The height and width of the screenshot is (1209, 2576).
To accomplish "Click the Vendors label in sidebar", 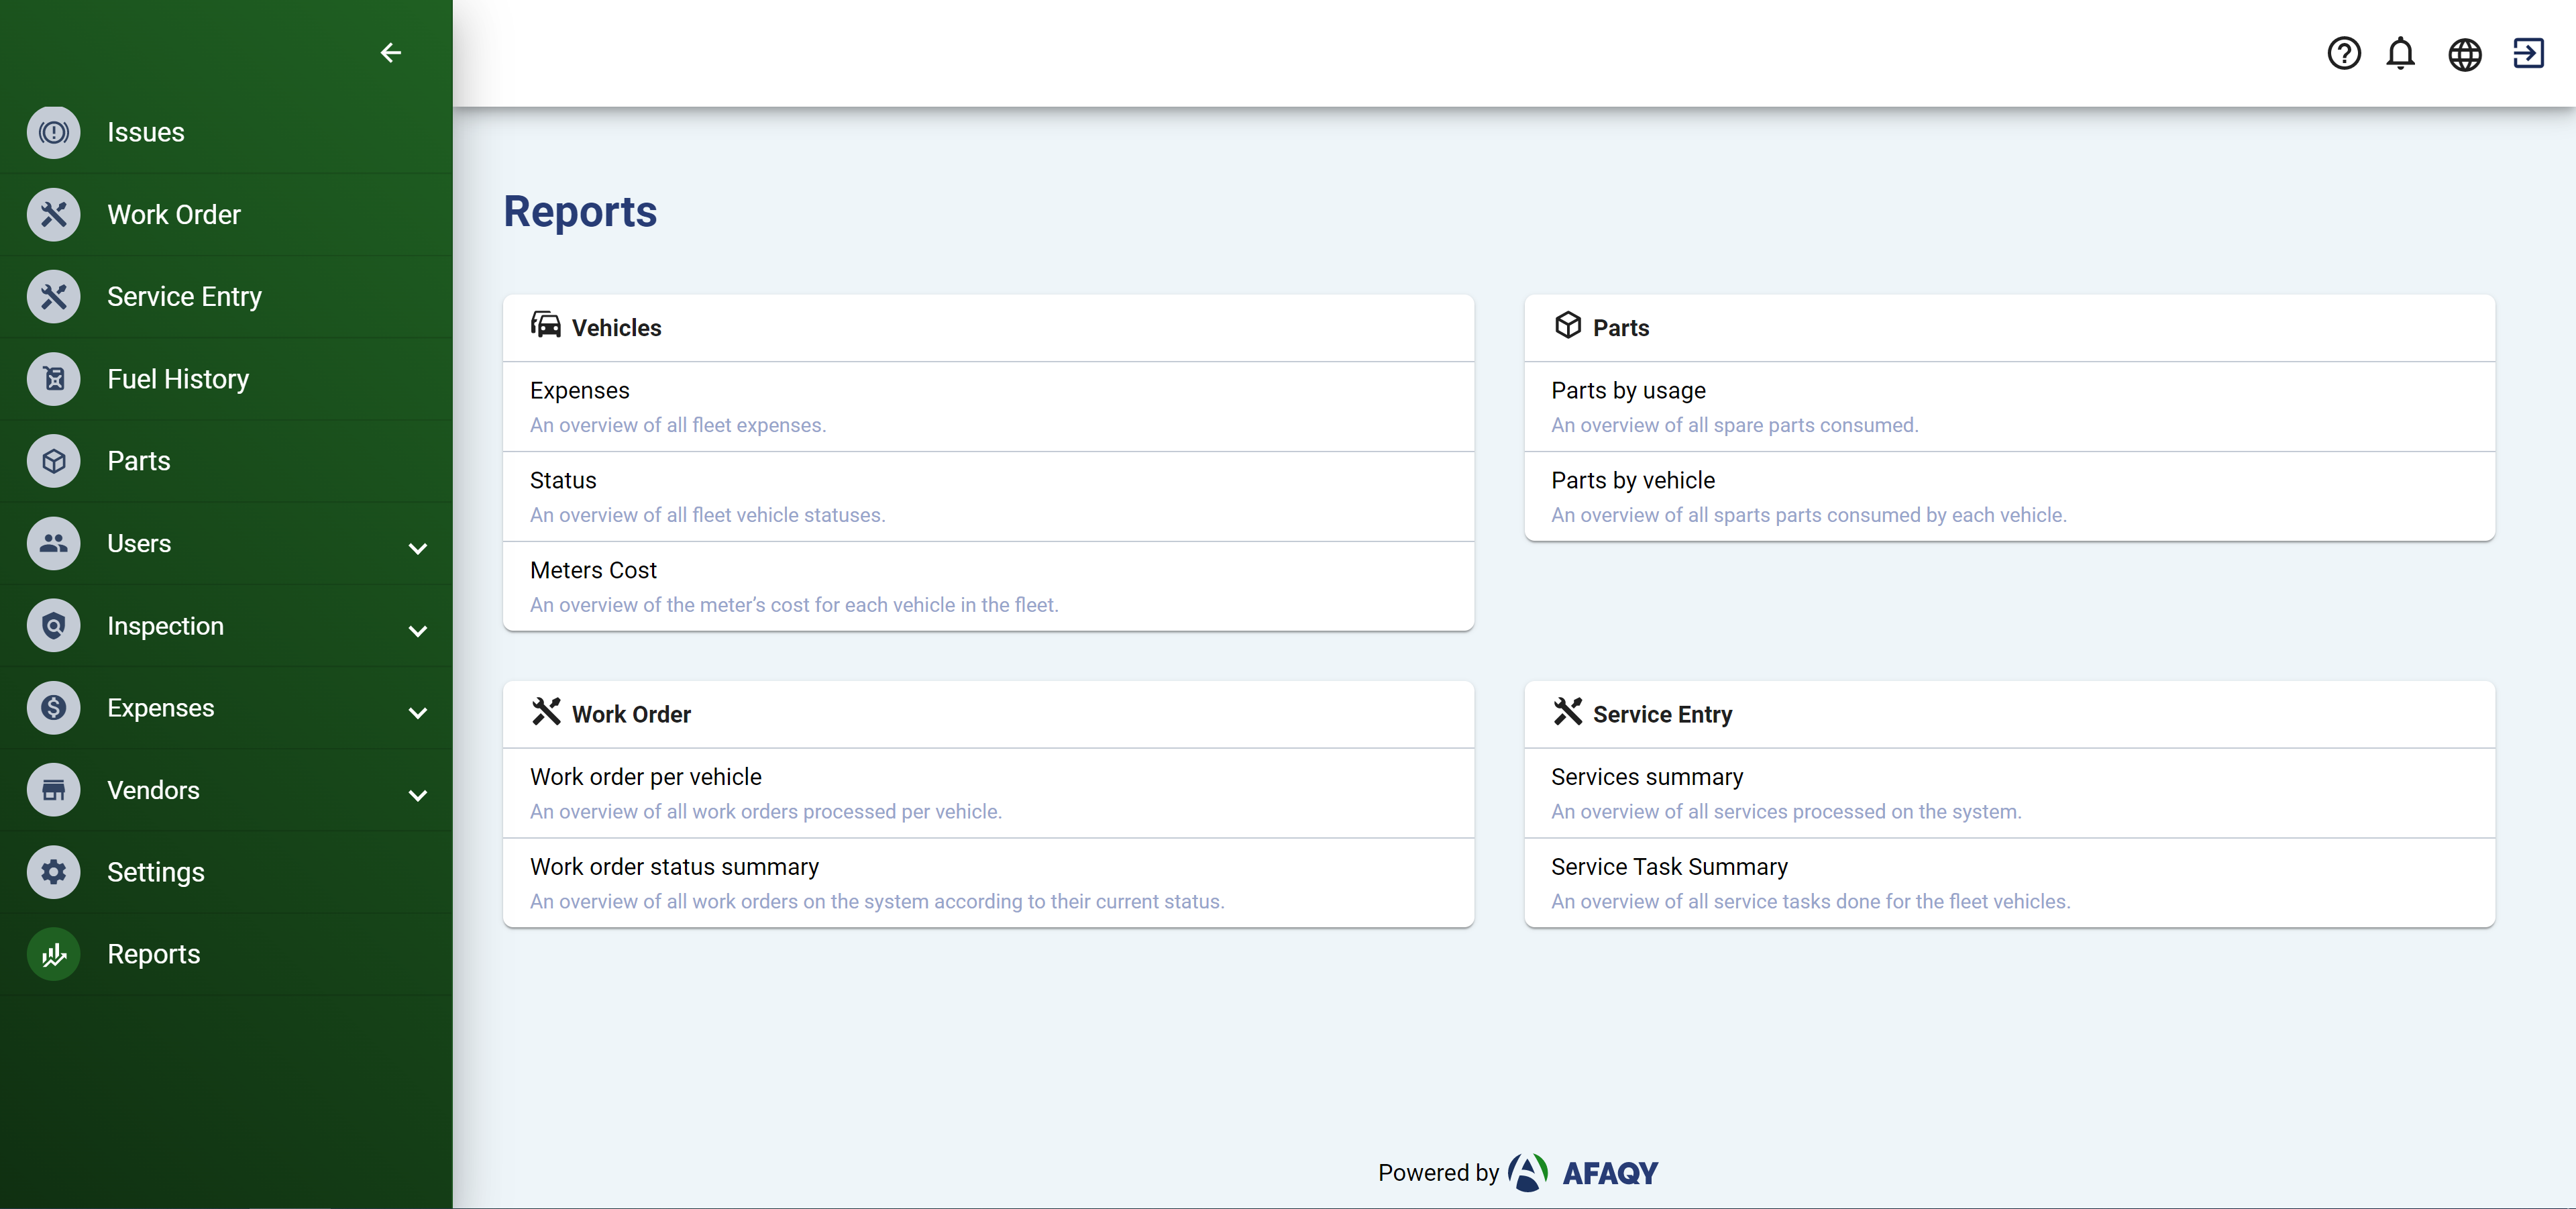I will 154,790.
